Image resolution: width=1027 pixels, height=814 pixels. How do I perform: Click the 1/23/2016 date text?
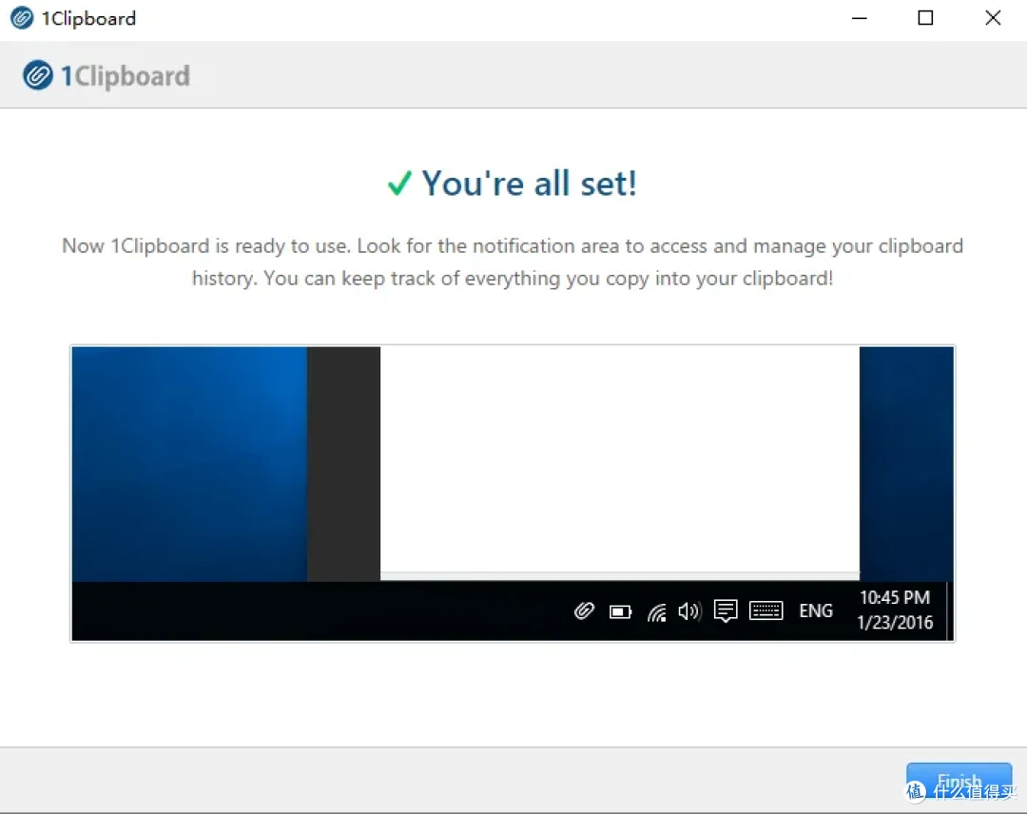click(x=895, y=622)
